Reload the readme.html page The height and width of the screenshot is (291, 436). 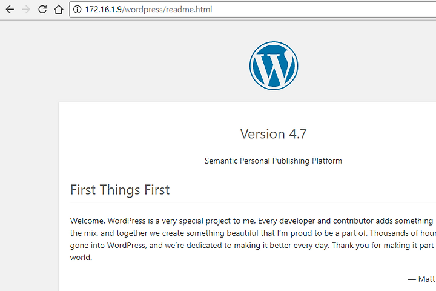pyautogui.click(x=42, y=10)
